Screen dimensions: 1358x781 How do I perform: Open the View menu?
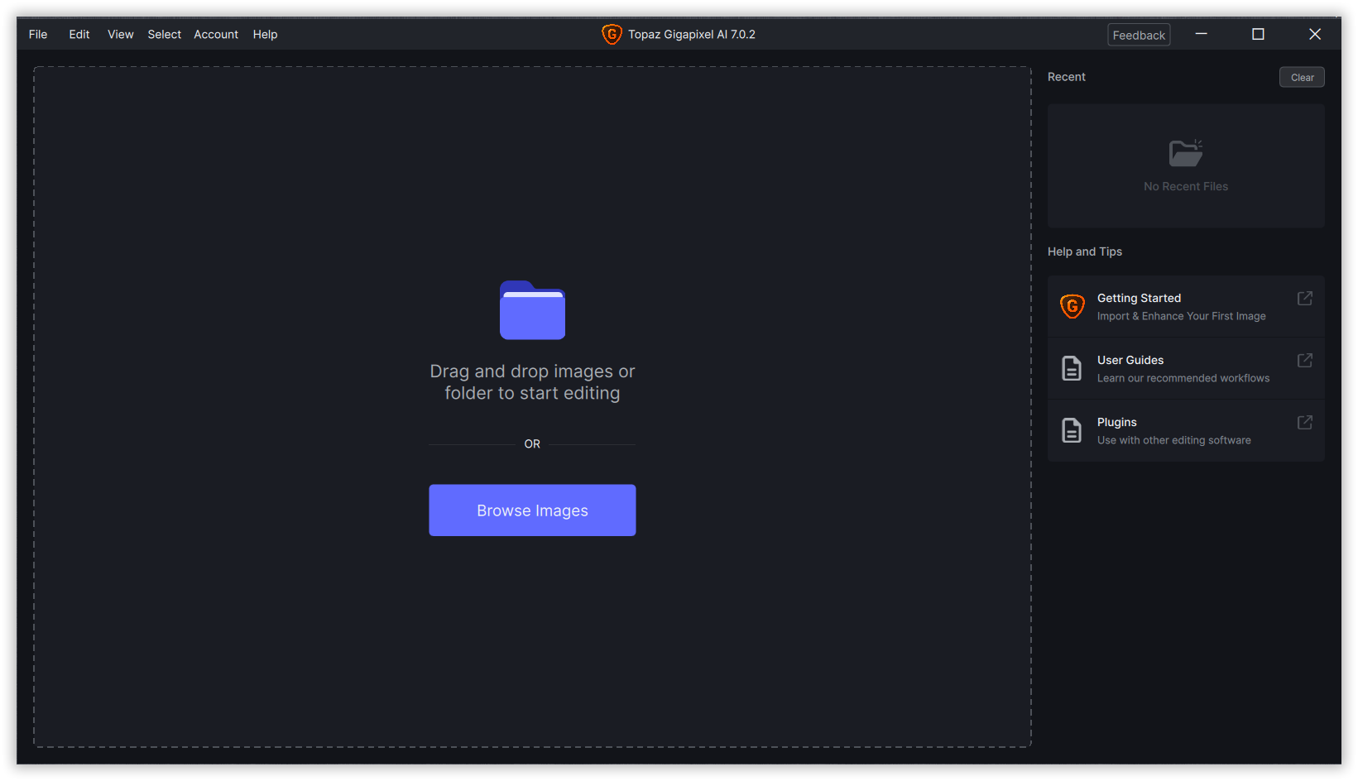(x=120, y=34)
